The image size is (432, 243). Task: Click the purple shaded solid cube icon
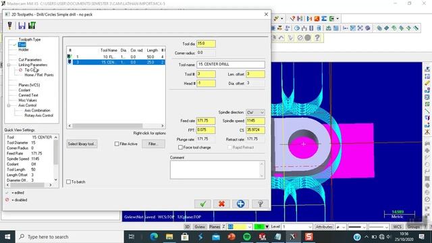point(367,28)
